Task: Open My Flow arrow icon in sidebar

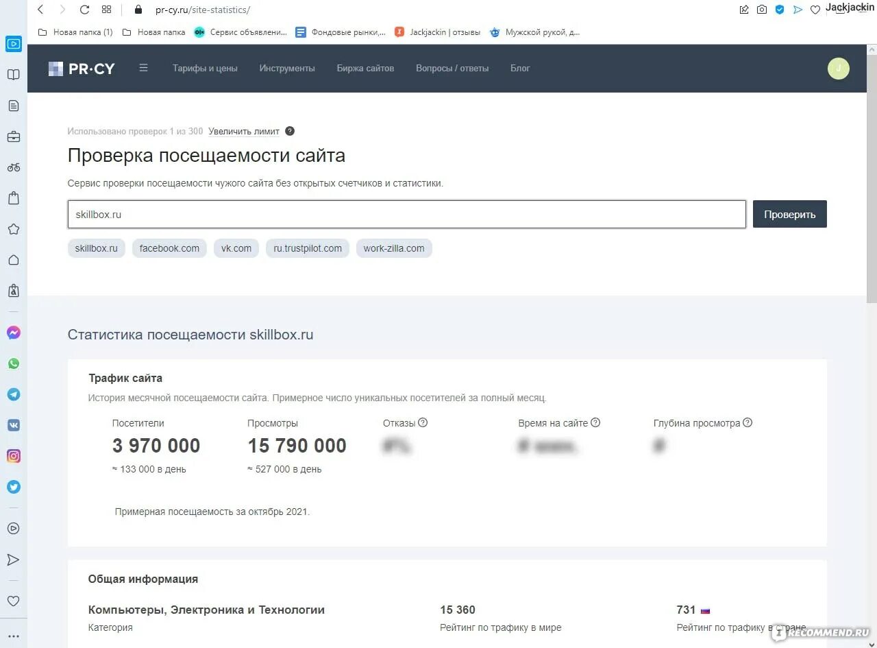Action: (x=13, y=560)
